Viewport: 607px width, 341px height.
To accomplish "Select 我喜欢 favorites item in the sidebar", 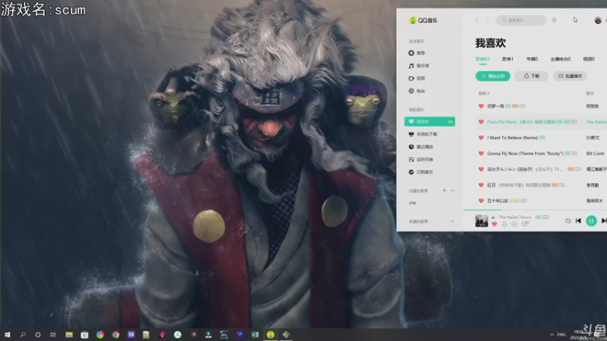I will tap(429, 121).
